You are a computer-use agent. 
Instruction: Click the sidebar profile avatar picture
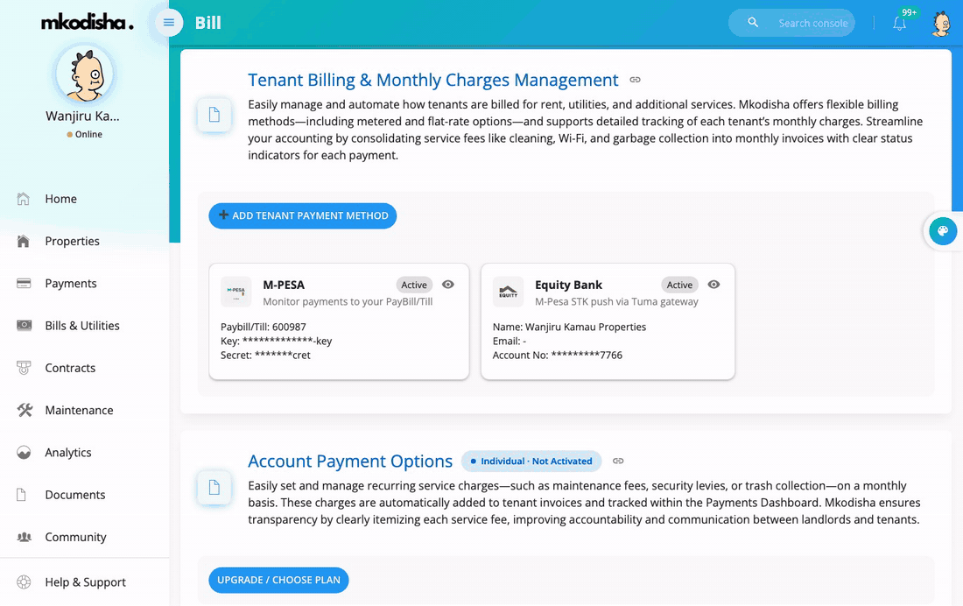[x=85, y=75]
